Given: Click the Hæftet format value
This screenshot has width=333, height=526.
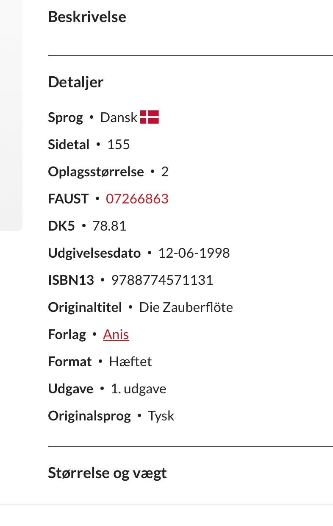Looking at the screenshot, I should coord(130,362).
